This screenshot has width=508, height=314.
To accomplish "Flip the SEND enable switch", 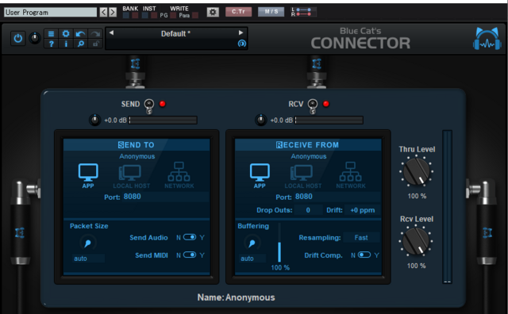I will (149, 105).
